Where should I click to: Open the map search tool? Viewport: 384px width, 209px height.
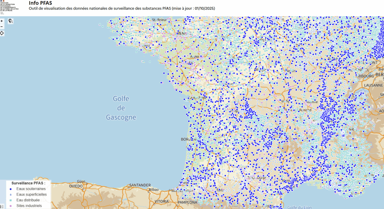click(11, 21)
